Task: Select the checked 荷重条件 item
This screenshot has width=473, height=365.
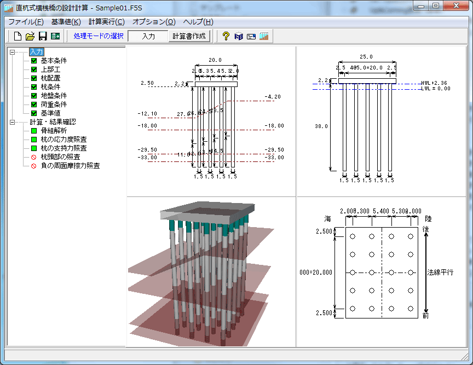Action: [x=53, y=105]
